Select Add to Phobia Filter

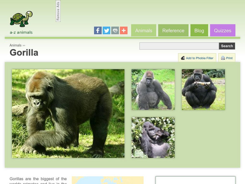197,58
